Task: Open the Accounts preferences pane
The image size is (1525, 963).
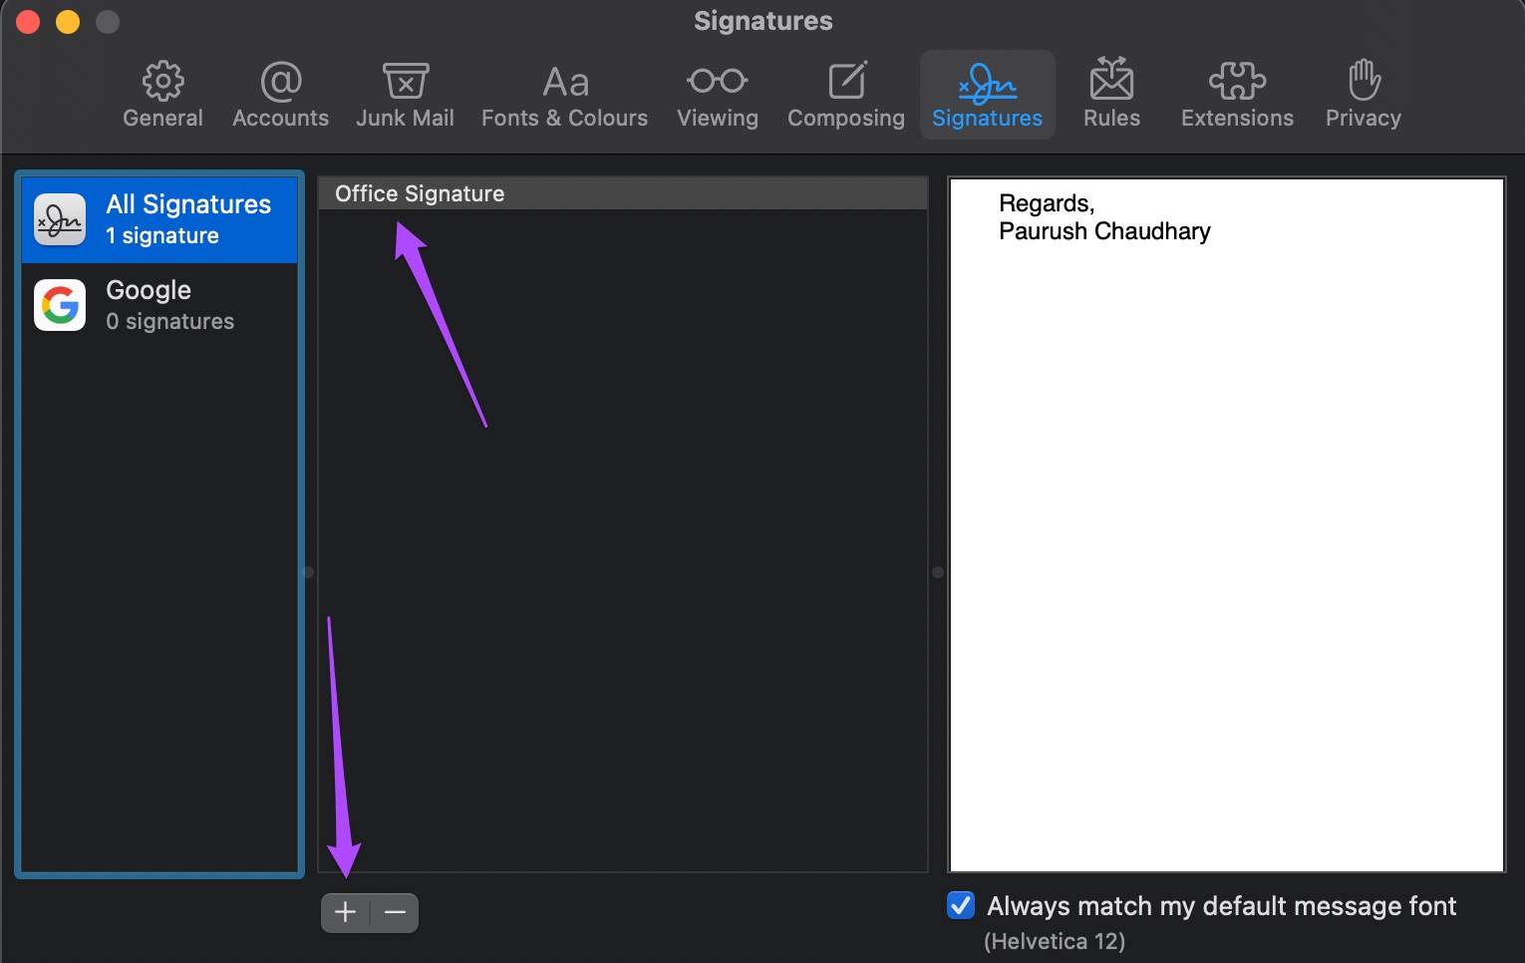Action: [280, 96]
